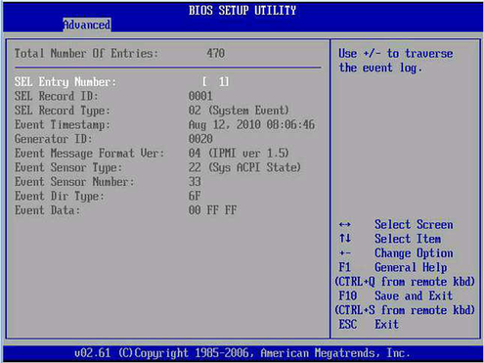The width and height of the screenshot is (484, 363).
Task: Click the SEL Record ID label
Action: pyautogui.click(x=56, y=96)
